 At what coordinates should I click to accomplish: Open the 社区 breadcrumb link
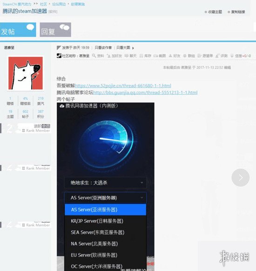[43, 4]
